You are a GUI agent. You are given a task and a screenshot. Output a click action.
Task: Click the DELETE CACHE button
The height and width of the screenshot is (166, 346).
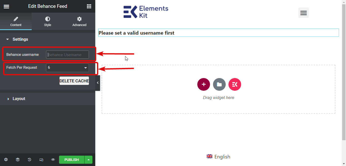coord(74,81)
